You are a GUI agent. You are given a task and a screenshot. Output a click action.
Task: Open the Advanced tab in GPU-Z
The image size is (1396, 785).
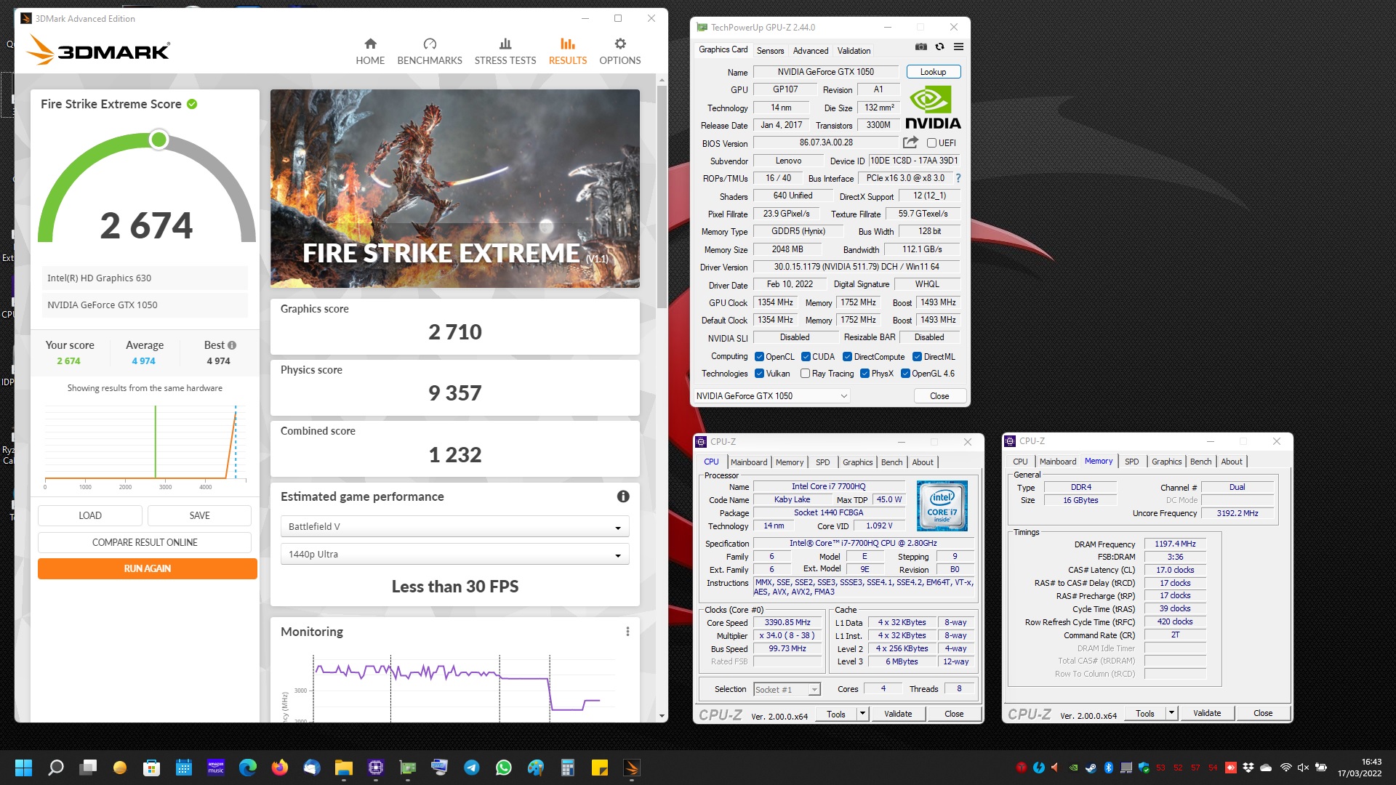(x=810, y=51)
